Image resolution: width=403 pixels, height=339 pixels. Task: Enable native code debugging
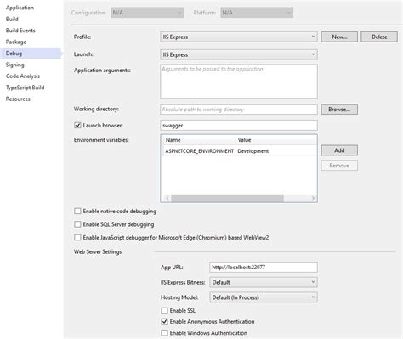(77, 211)
